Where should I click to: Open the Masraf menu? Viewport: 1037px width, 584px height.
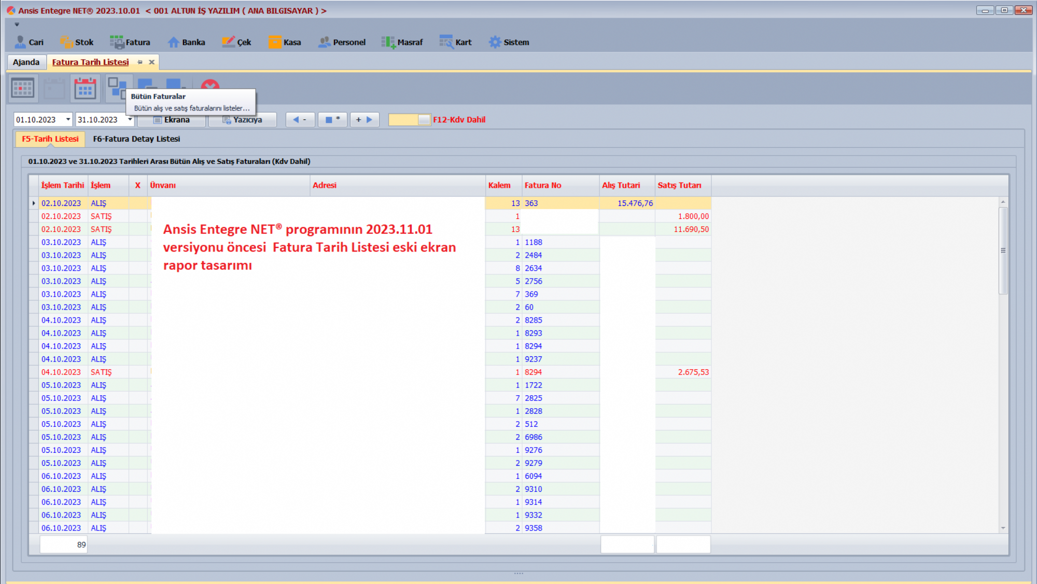(x=402, y=42)
